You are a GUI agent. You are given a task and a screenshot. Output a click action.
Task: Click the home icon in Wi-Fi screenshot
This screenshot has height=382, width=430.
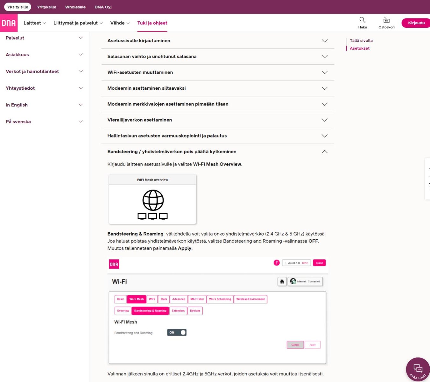(x=282, y=281)
